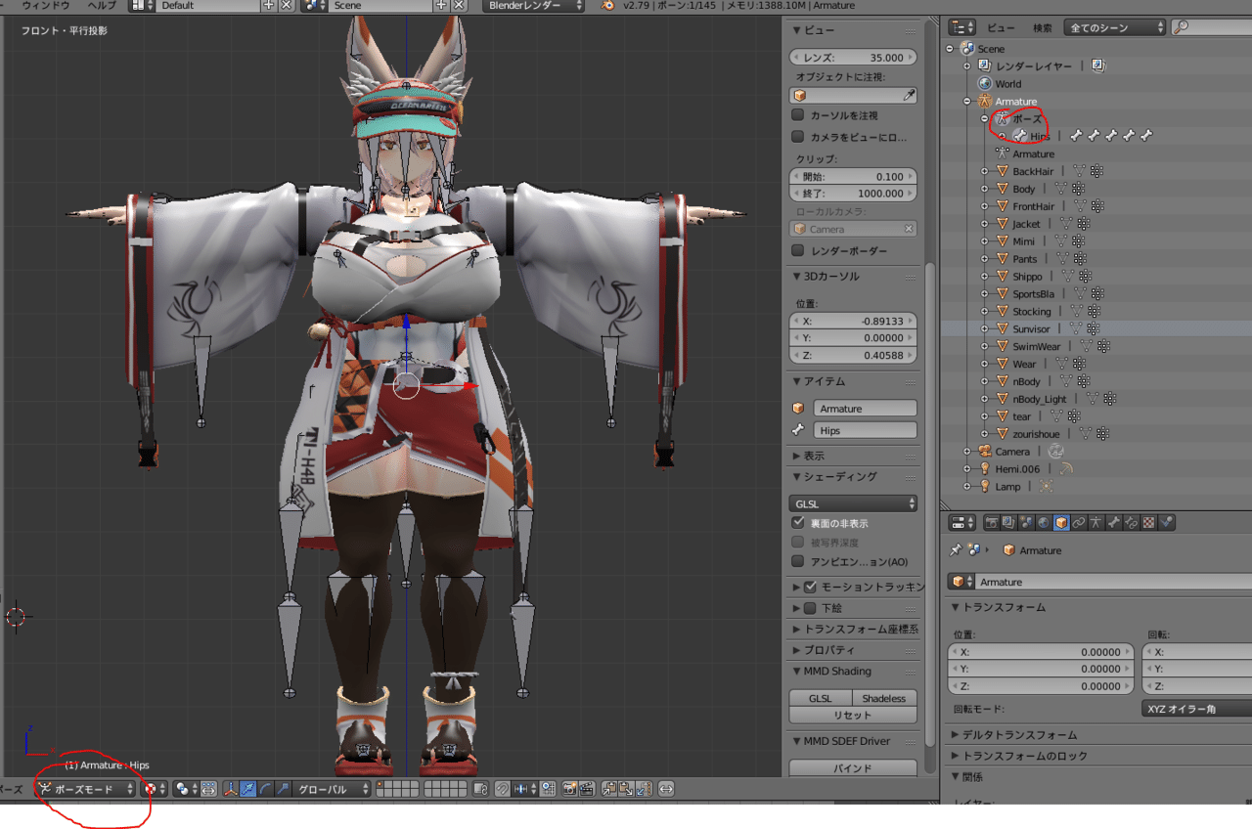Click the Blender logo in top bar
Viewport: 1252px width, 829px height.
[608, 5]
